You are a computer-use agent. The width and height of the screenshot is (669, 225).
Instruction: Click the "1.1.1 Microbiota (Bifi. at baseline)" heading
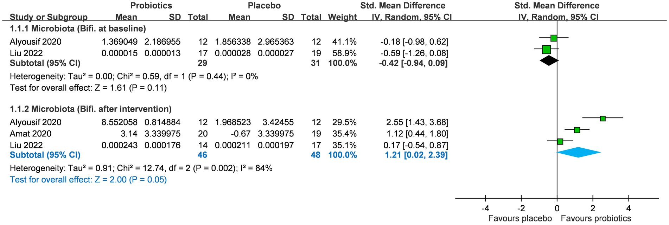[x=78, y=28]
